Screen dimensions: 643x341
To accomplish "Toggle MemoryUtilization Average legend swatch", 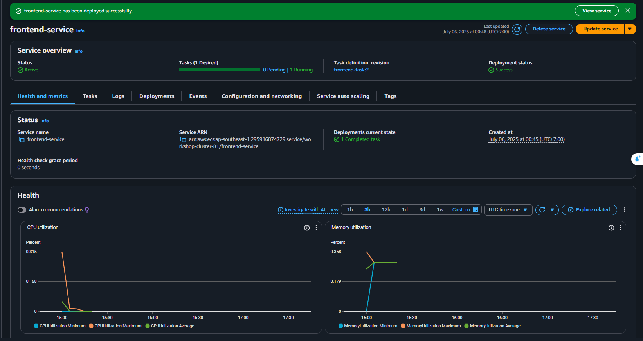I will [x=466, y=326].
